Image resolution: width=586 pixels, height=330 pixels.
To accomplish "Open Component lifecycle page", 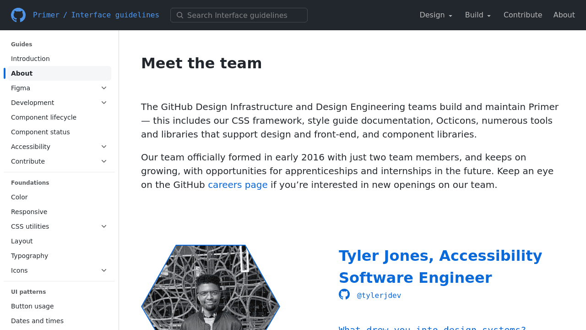I will [x=43, y=117].
